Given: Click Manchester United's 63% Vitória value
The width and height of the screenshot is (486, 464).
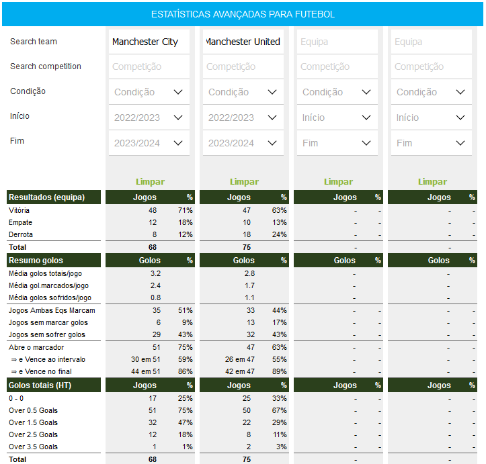Looking at the screenshot, I should pyautogui.click(x=279, y=210).
